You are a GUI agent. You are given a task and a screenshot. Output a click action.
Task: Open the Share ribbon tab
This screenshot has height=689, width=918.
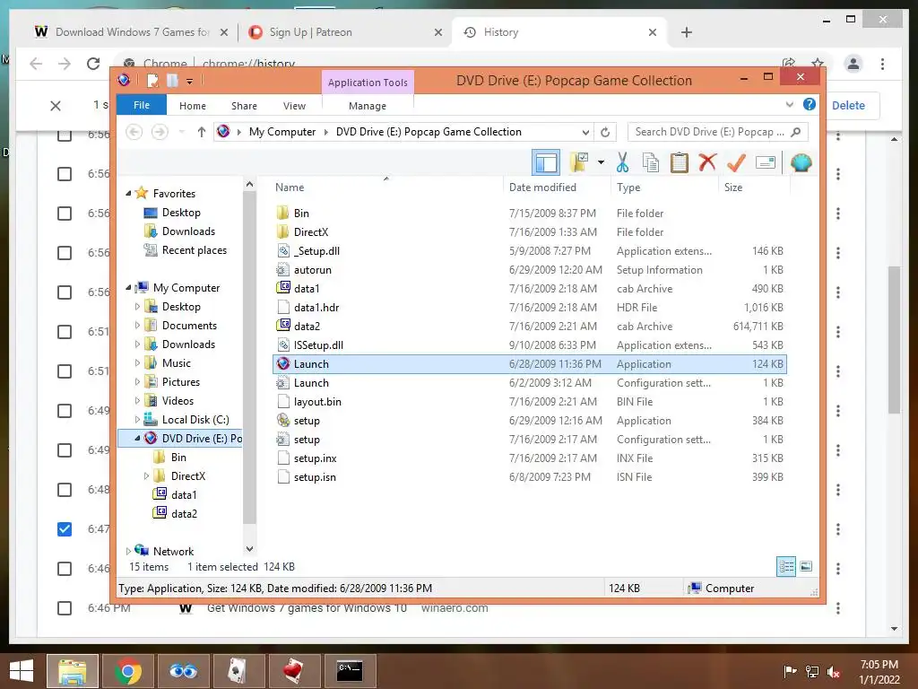tap(244, 106)
